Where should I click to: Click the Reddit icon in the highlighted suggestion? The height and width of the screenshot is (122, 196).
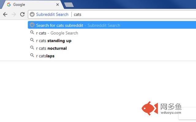pos(32,25)
